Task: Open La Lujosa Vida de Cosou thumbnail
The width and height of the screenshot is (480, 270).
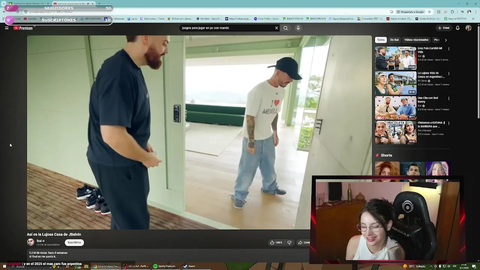Action: point(396,83)
